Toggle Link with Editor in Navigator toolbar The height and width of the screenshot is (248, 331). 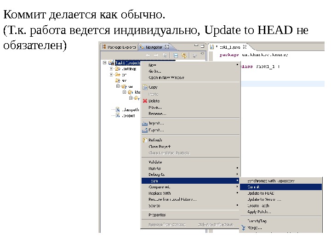coord(184,56)
